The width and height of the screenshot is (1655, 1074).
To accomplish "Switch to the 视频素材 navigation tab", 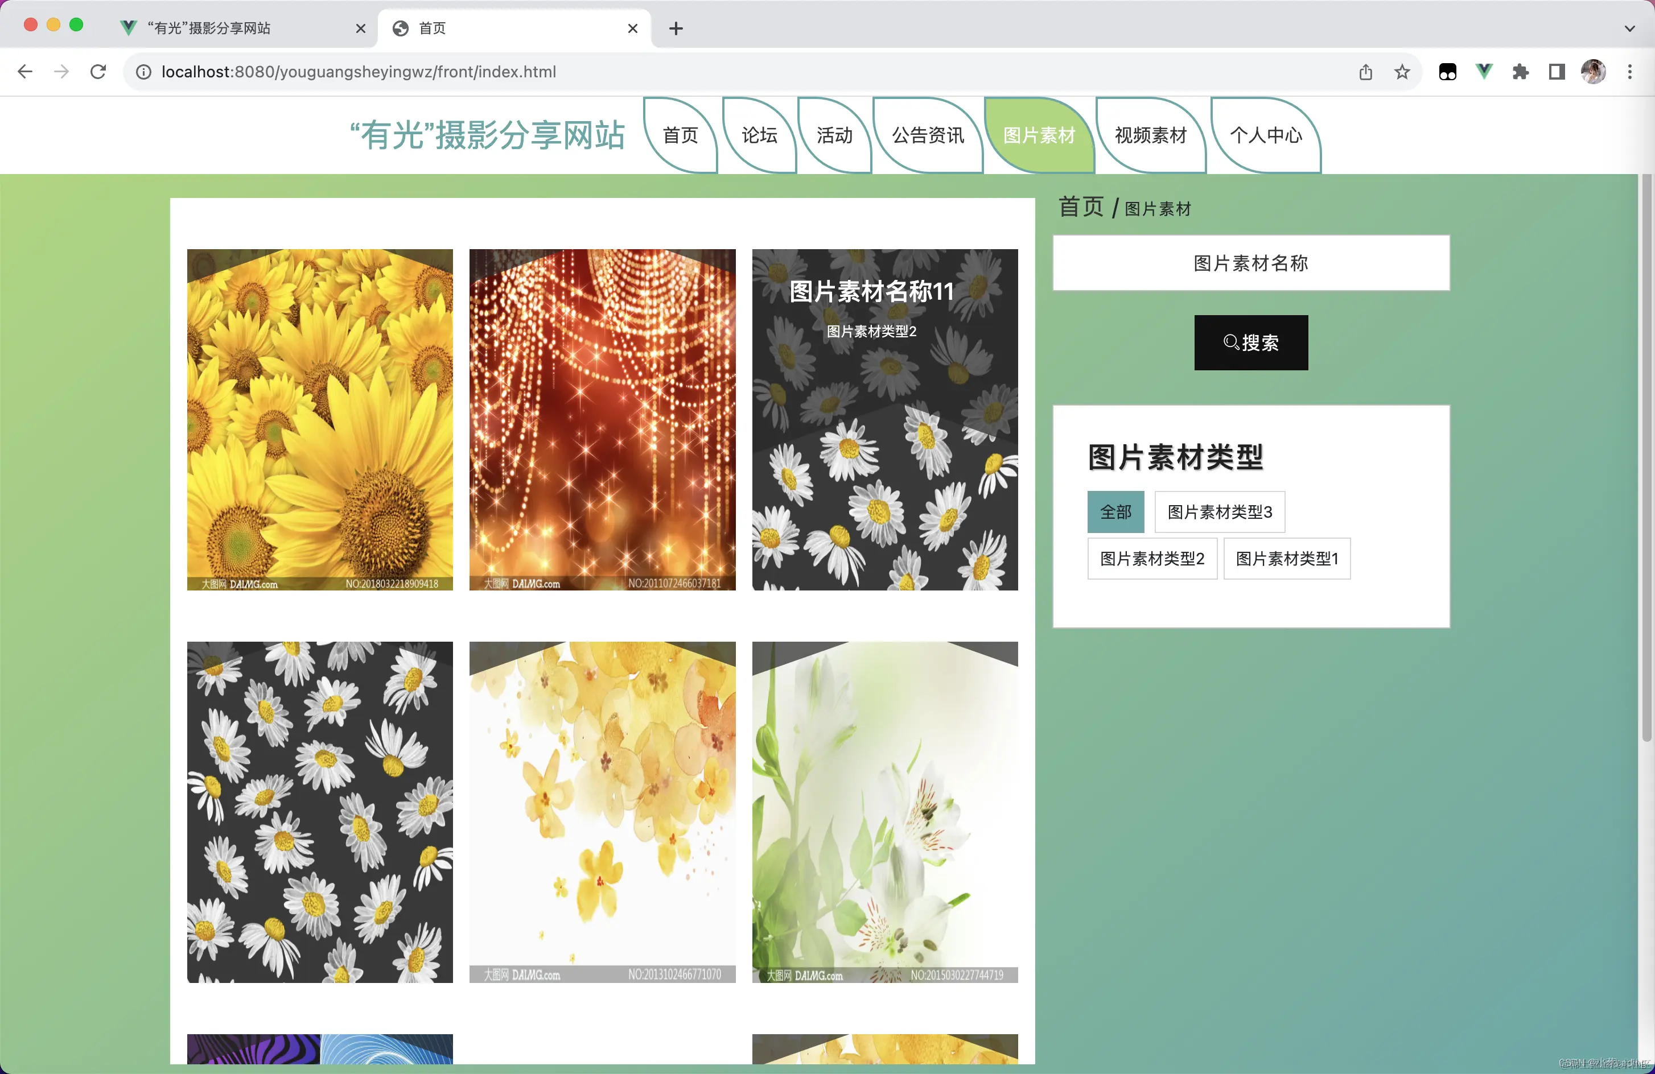I will (x=1150, y=135).
